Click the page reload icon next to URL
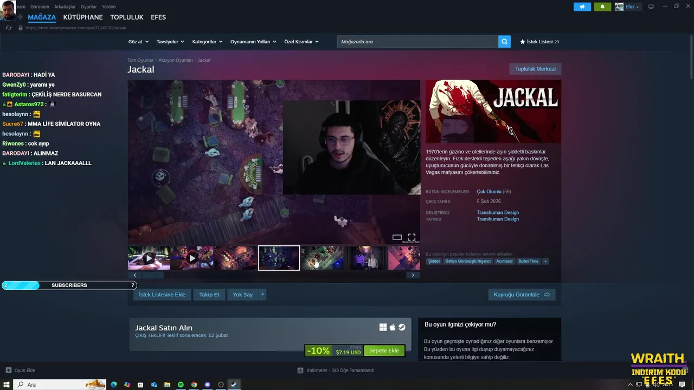This screenshot has width=694, height=390. coord(8,28)
